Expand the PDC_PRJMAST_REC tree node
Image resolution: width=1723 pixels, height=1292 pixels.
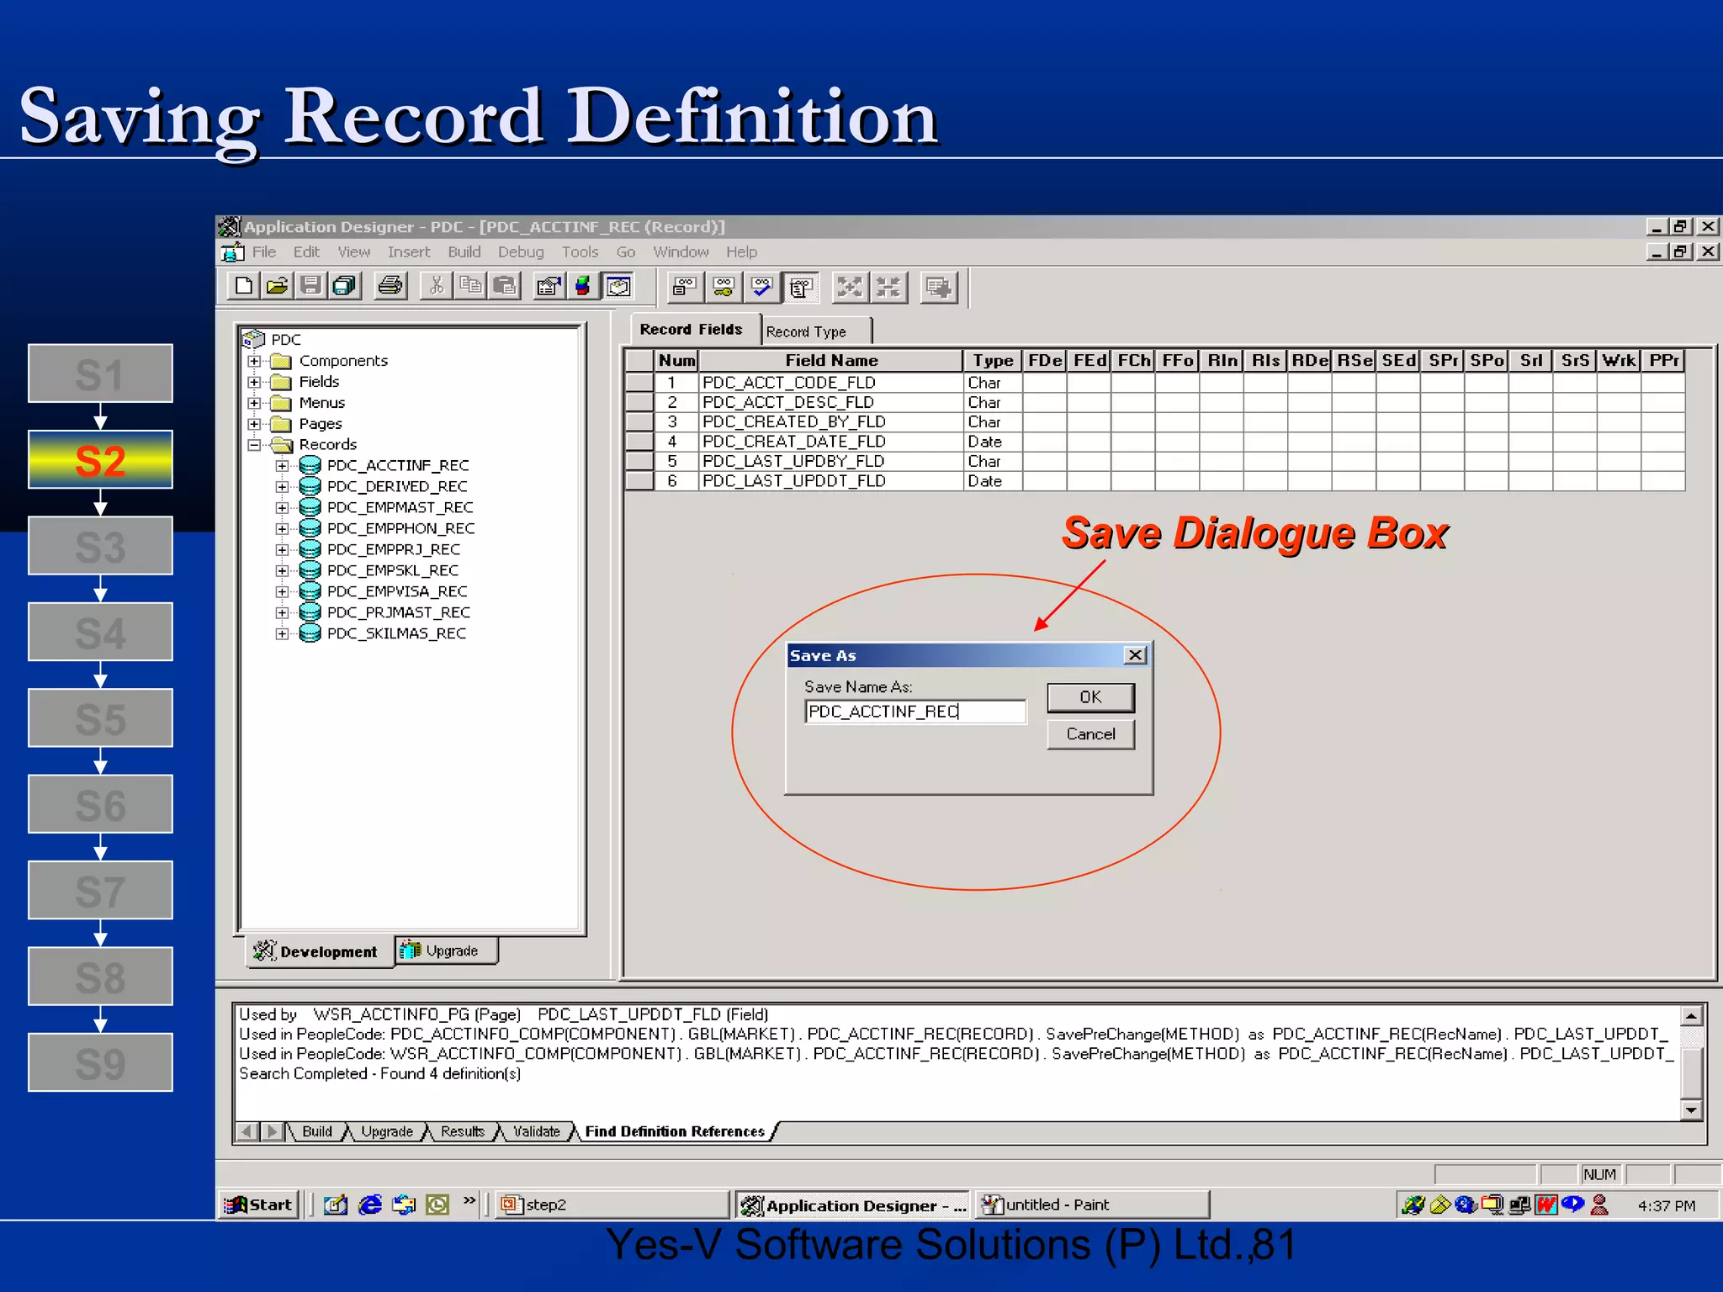click(x=282, y=612)
